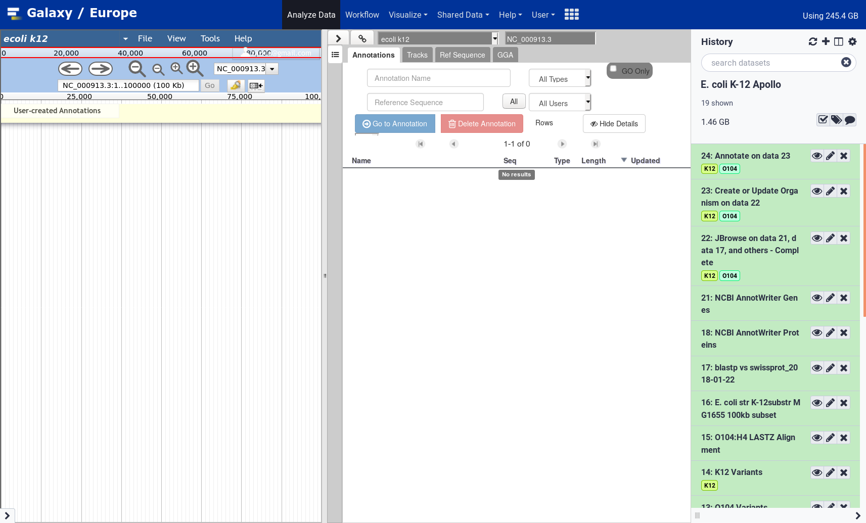Open the ecoli k12 organism dropdown in JBrowse
This screenshot has height=523, width=866.
click(x=125, y=38)
